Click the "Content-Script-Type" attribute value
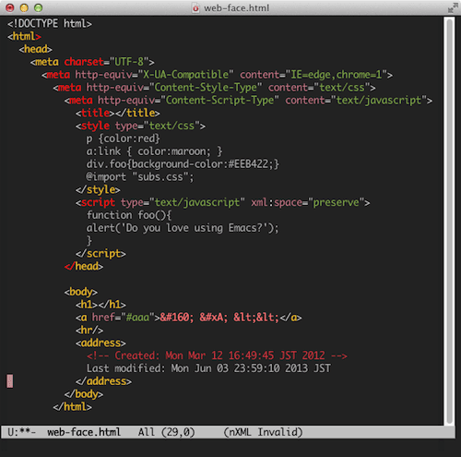461x457 pixels. point(219,101)
